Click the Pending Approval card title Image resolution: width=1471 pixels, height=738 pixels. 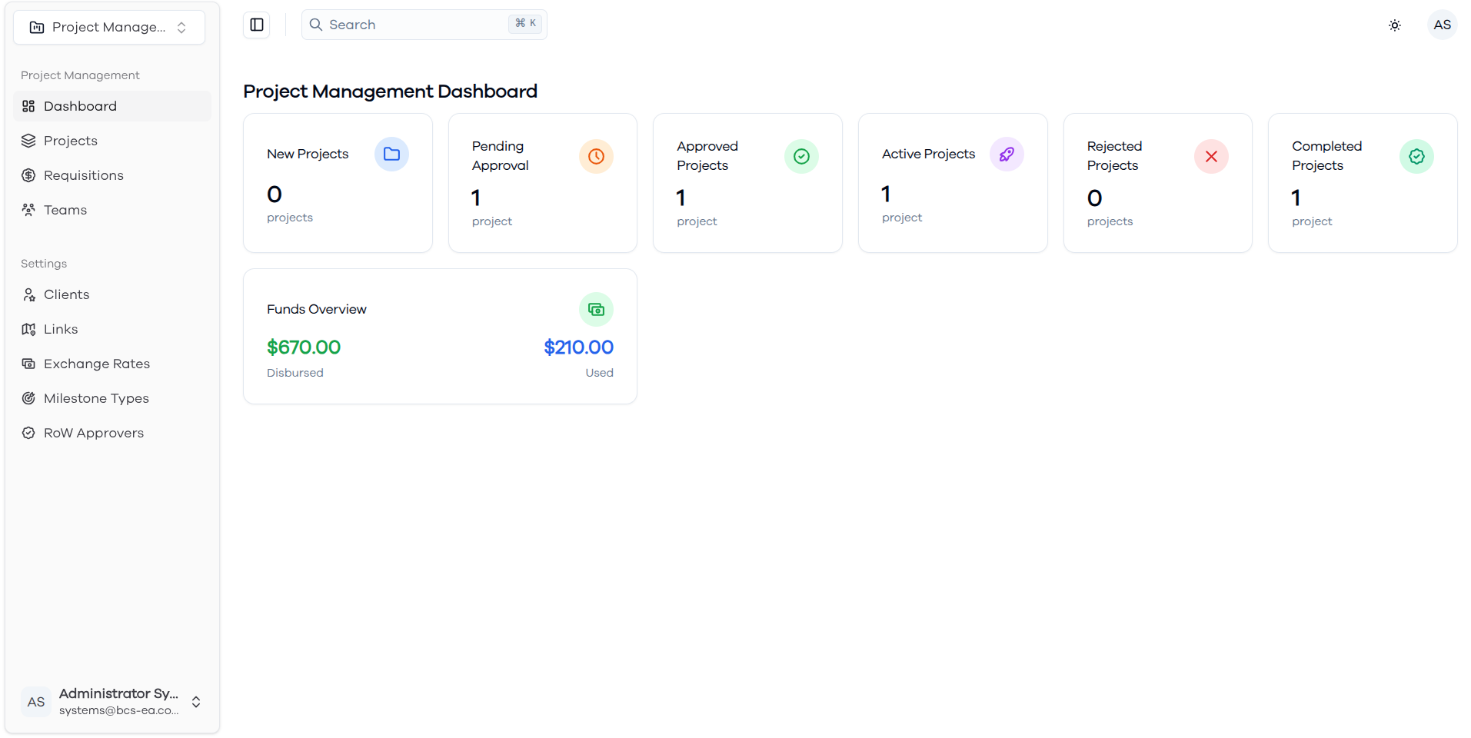point(500,156)
